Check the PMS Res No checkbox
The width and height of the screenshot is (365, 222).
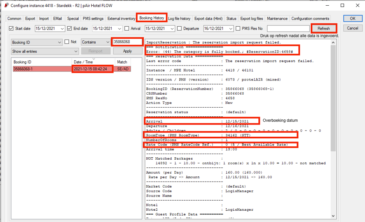tap(238, 29)
